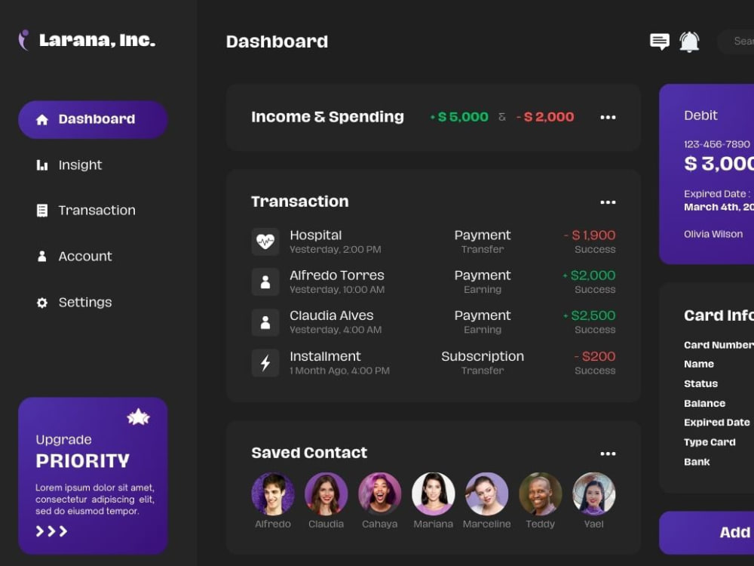Click the purple Add button
Screen dimensions: 754x566
[x=706, y=532]
